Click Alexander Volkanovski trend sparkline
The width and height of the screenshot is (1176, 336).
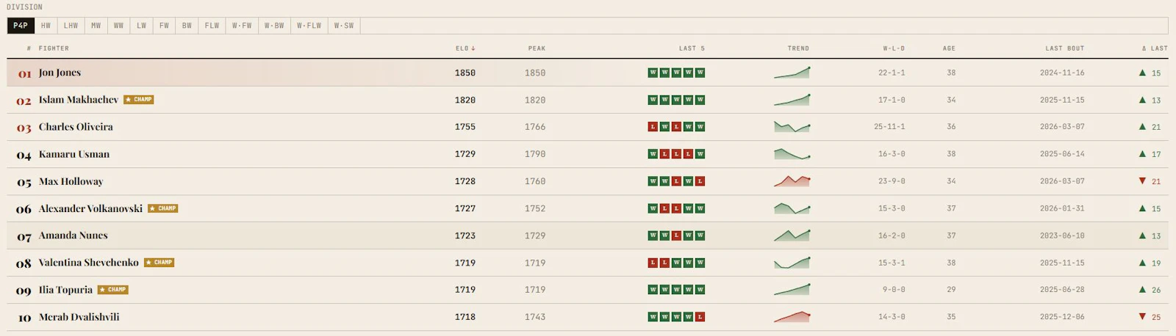tap(792, 208)
